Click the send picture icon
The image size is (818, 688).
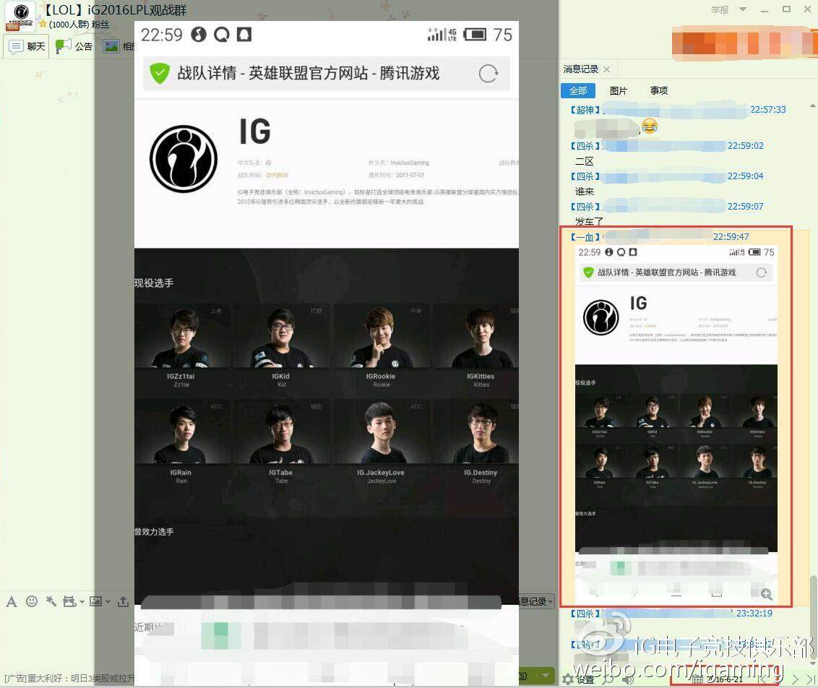[95, 602]
